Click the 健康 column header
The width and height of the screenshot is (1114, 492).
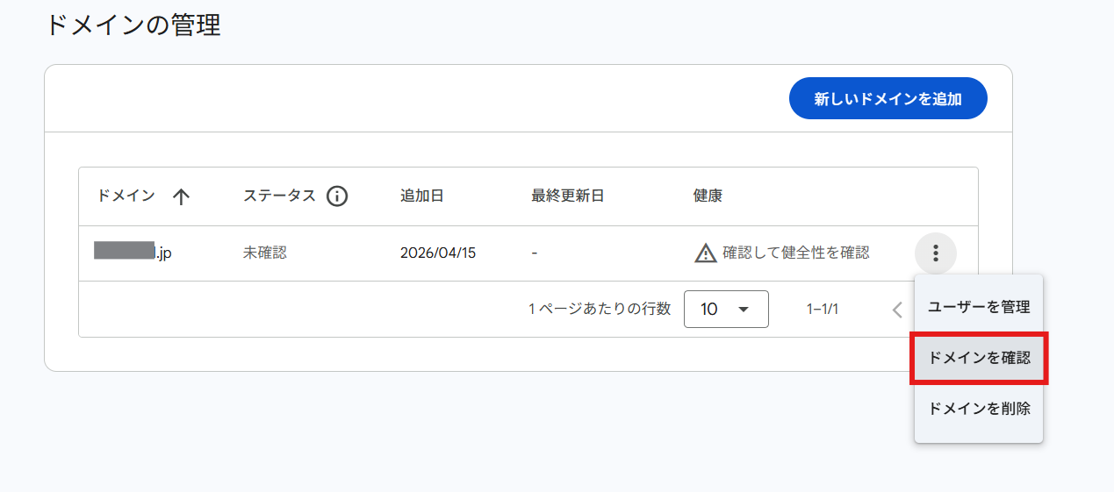point(708,196)
